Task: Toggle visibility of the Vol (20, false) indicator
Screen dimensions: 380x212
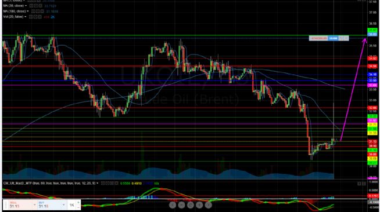Action: pos(31,17)
